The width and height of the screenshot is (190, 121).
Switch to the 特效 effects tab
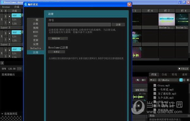tap(174, 74)
